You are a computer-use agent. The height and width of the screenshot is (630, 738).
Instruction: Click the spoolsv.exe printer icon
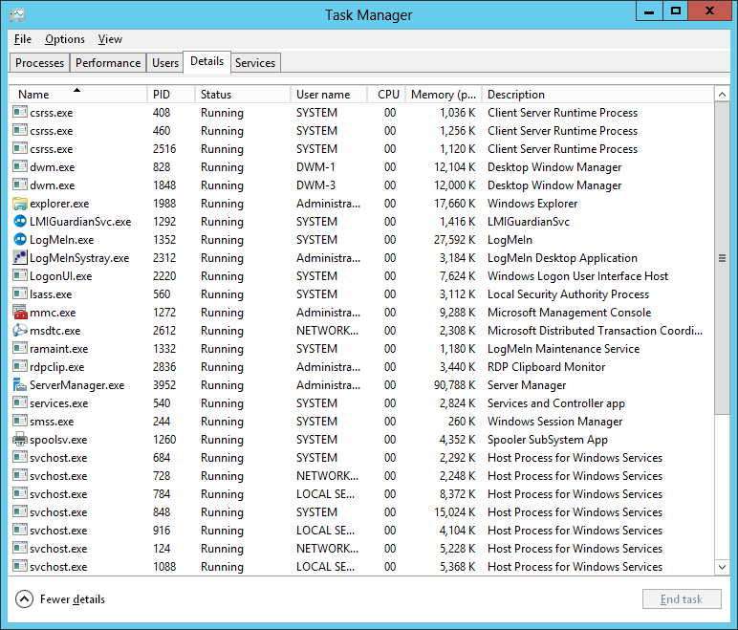click(20, 440)
